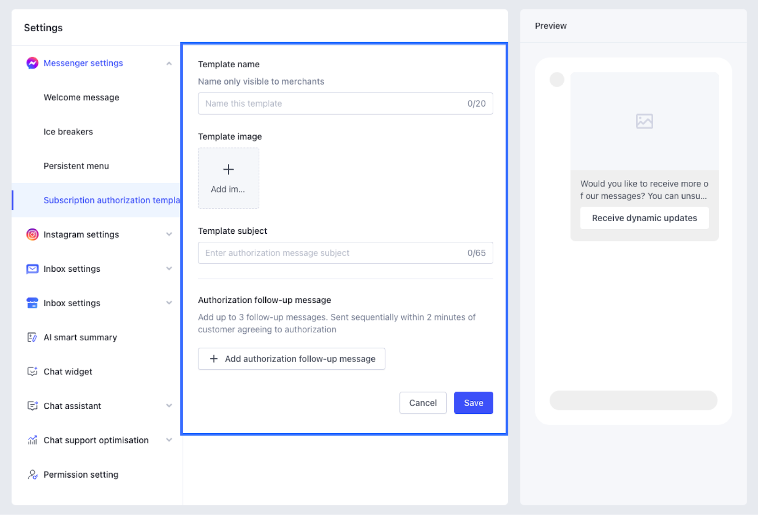Click the Chat widget icon

(32, 372)
